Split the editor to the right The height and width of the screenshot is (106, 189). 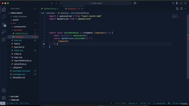click(181, 9)
